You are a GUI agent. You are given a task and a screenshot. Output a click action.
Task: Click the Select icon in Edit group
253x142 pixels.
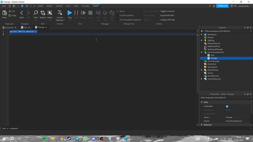pyautogui.click(x=50, y=13)
